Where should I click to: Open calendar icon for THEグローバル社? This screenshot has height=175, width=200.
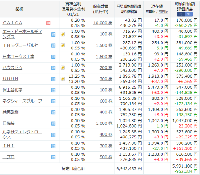53,46
